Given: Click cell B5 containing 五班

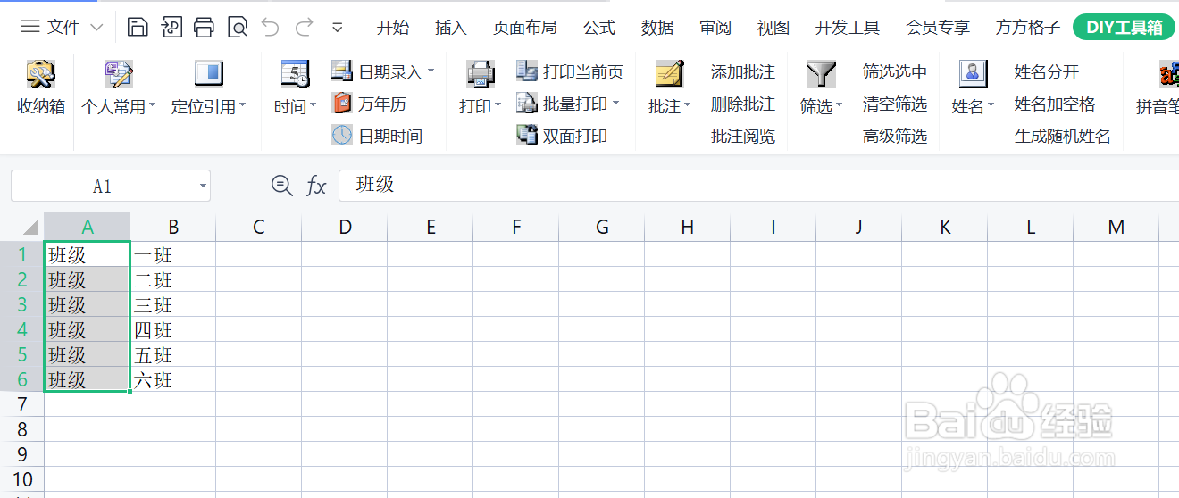Looking at the screenshot, I should click(173, 354).
